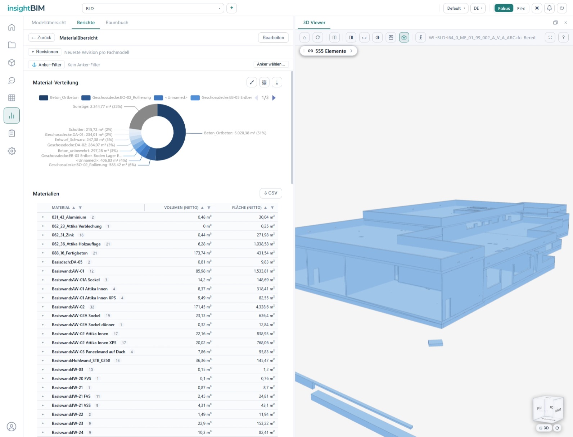Open the folder icon in left sidebar

coord(12,45)
